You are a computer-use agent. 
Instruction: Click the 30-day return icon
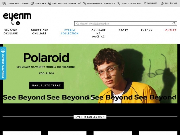point(50,3)
